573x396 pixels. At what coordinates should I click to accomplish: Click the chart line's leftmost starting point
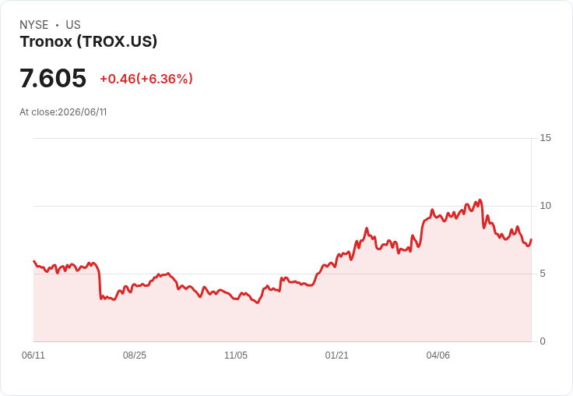point(34,261)
